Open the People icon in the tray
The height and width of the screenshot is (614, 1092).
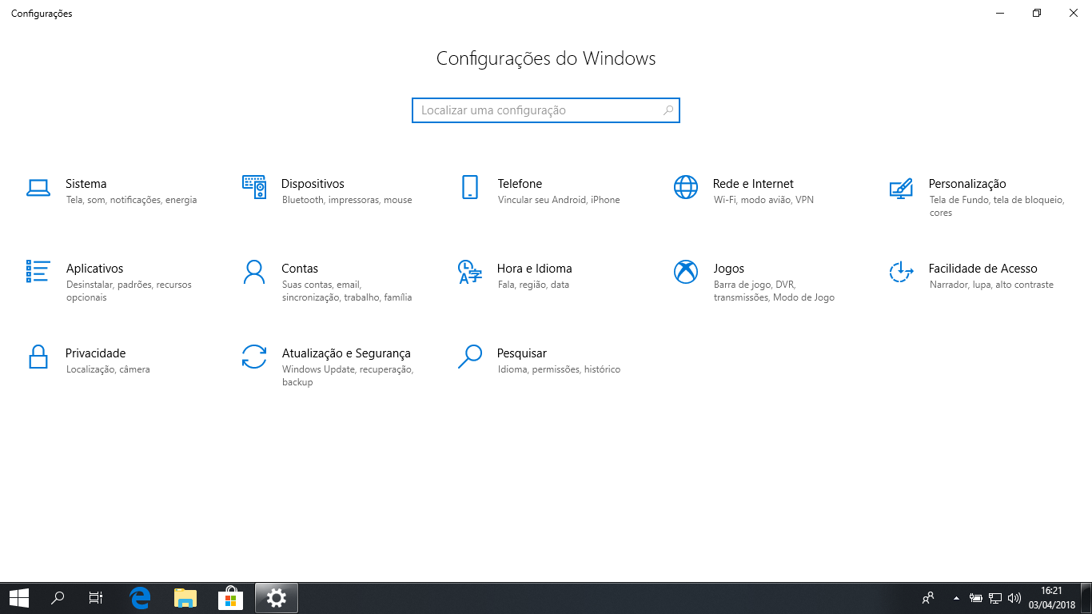928,598
